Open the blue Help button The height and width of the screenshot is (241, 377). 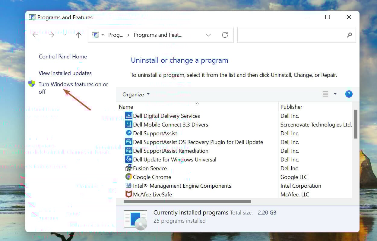pos(349,94)
